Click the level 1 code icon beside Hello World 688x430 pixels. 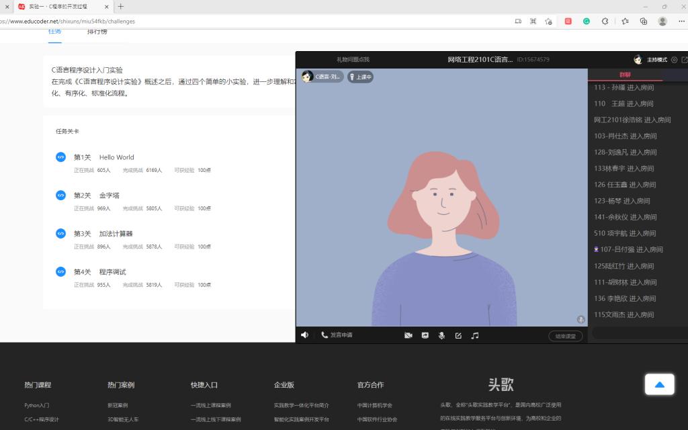pos(60,157)
